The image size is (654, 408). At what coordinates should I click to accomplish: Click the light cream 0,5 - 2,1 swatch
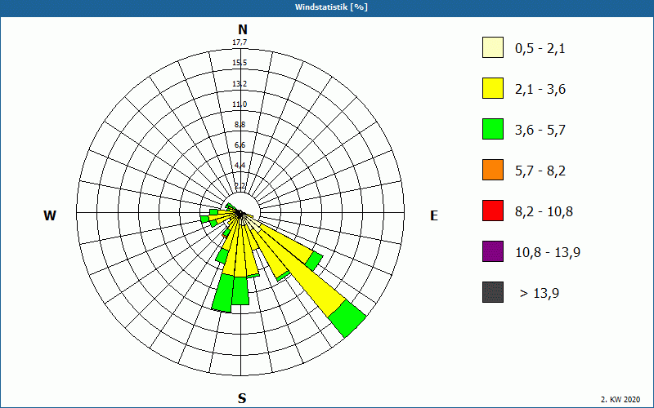coord(493,47)
